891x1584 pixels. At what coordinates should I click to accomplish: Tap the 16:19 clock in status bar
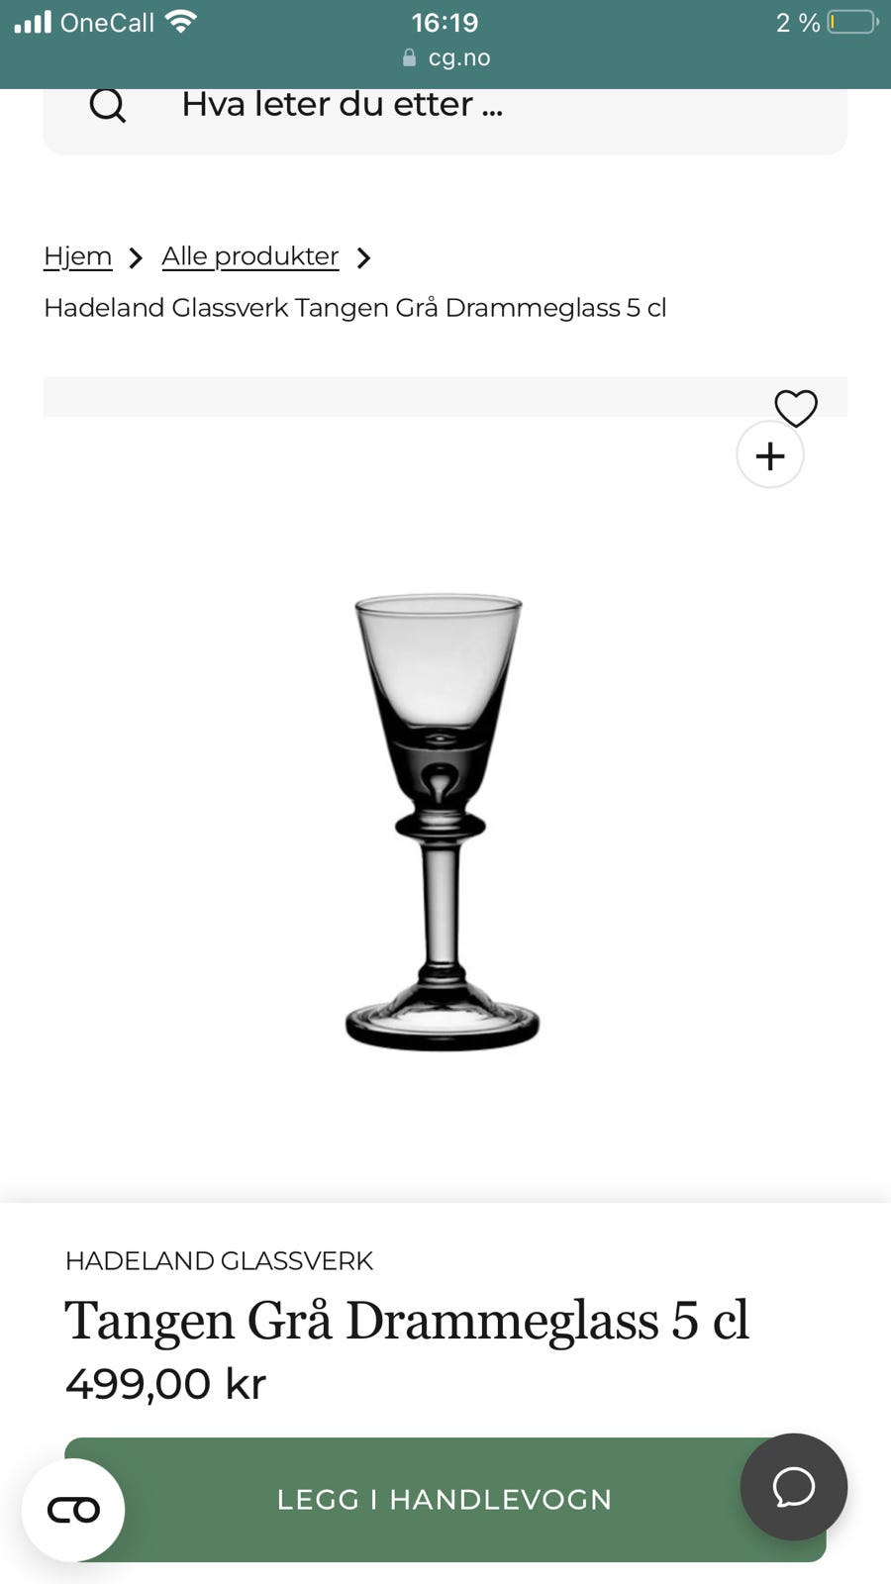click(x=445, y=23)
